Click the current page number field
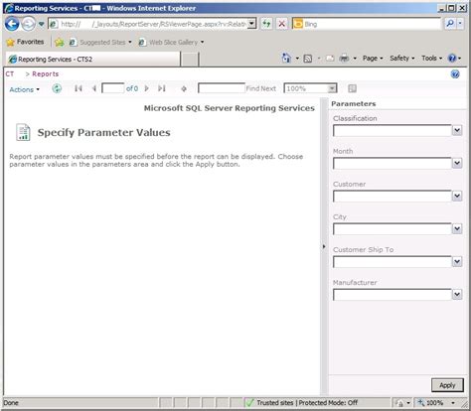Screen dimensions: 471x411 [112, 88]
